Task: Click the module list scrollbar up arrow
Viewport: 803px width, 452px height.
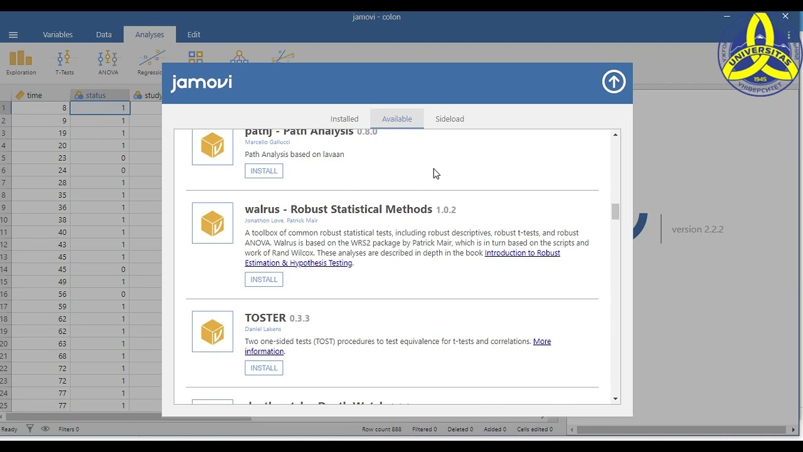Action: tap(615, 135)
